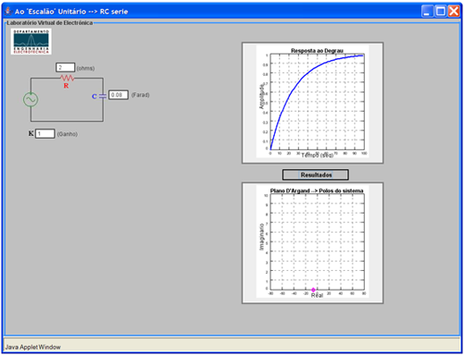Click the Java Applet Window status bar

232,346
